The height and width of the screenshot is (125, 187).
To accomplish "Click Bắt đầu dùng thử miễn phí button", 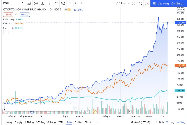I will tap(169, 3).
